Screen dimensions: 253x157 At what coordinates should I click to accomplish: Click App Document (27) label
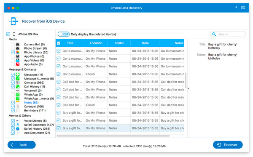37,133
